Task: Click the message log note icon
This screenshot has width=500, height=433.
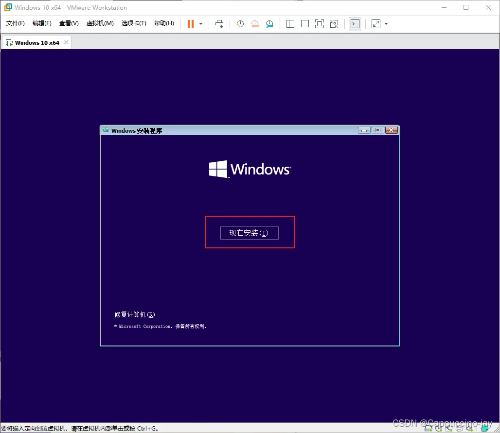Action: [485, 429]
